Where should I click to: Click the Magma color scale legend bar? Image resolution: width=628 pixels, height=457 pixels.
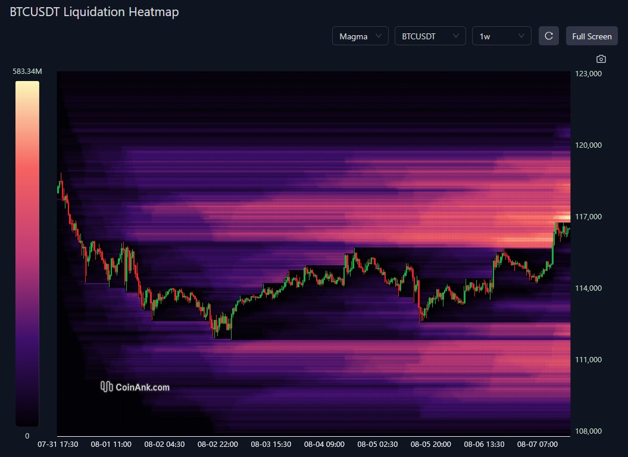pos(27,253)
